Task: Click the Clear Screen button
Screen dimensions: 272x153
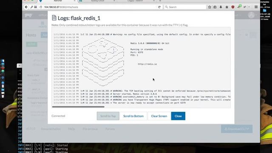Action: point(159,116)
